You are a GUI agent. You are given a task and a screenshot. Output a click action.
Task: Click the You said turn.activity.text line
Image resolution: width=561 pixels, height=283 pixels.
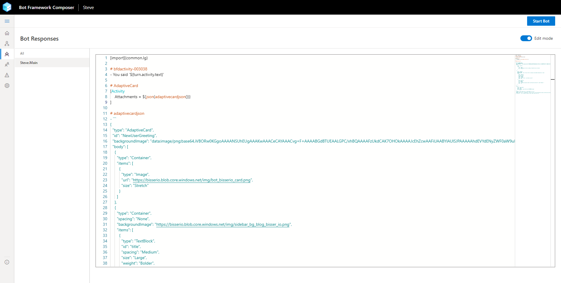click(x=137, y=74)
